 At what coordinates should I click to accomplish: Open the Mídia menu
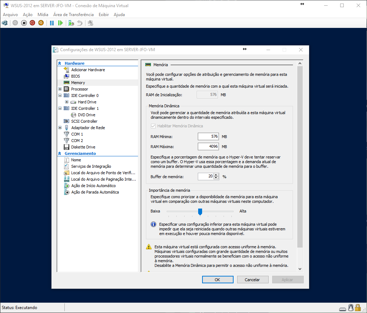(43, 15)
